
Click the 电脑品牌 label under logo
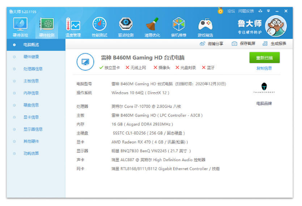click(x=264, y=103)
